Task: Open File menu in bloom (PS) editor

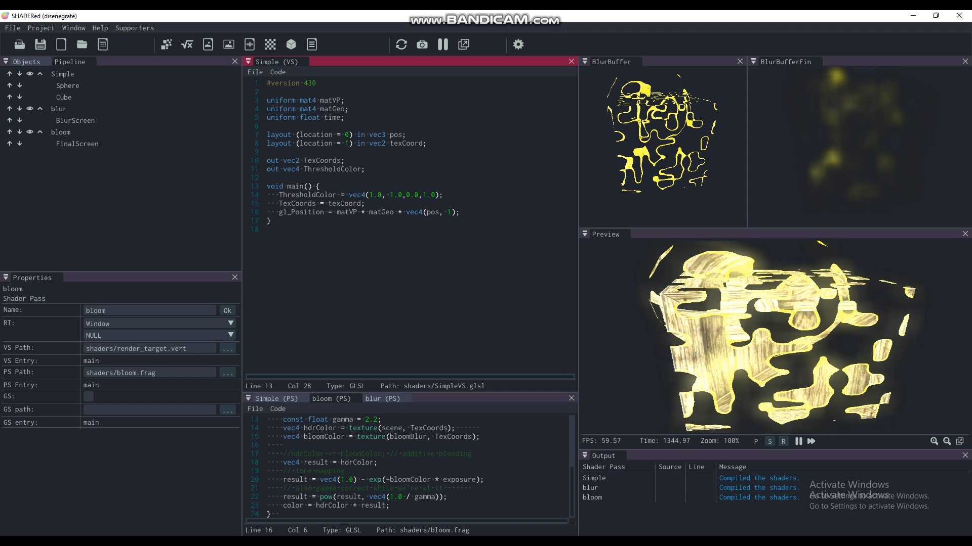Action: coord(255,408)
